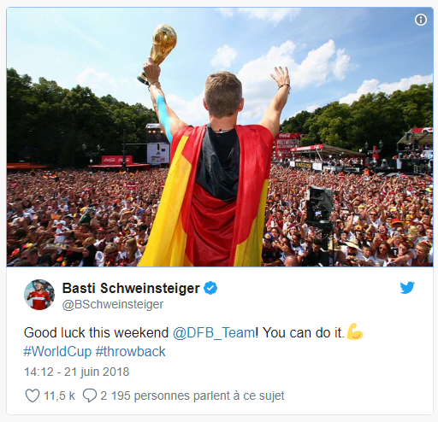Screen dimensions: 438x422
Task: Click '2 195 personnes parlent à ce sujet'
Action: point(192,396)
